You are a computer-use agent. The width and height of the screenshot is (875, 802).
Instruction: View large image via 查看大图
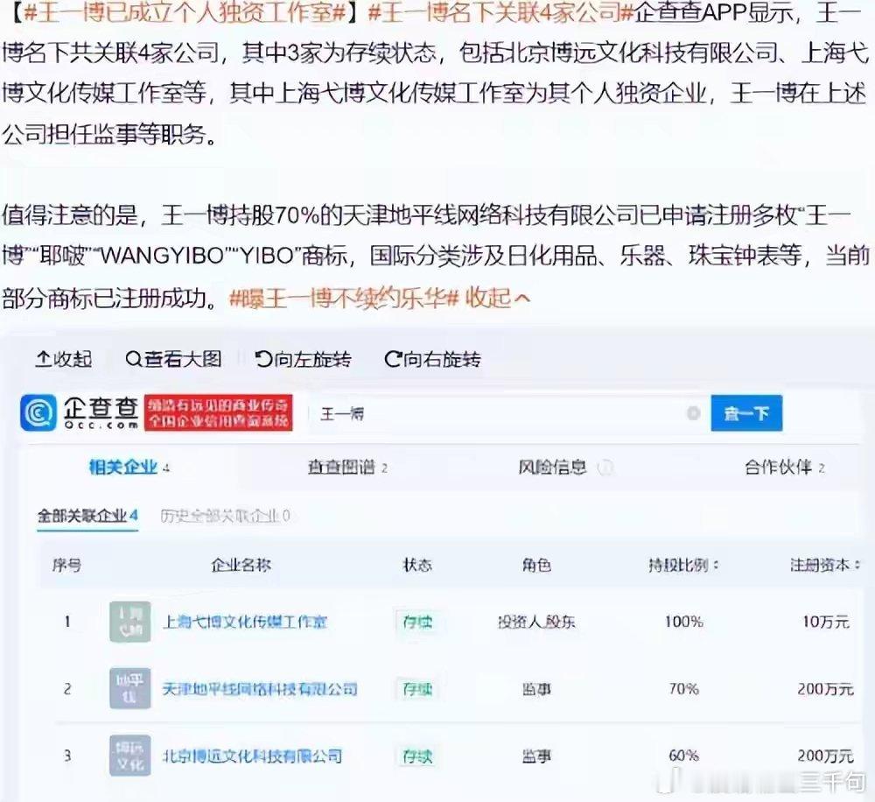(173, 359)
